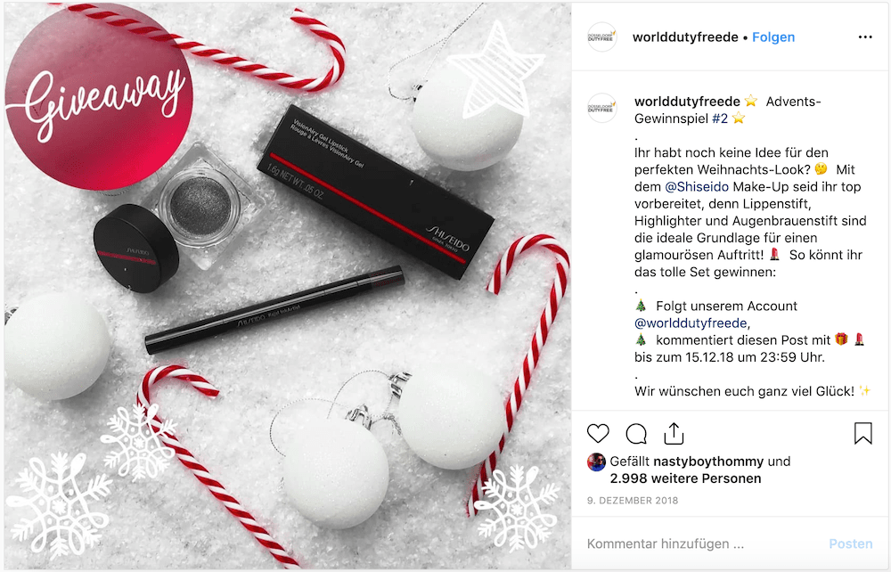Like the post with the heart icon
Viewport: 891px width, 572px height.
point(598,433)
